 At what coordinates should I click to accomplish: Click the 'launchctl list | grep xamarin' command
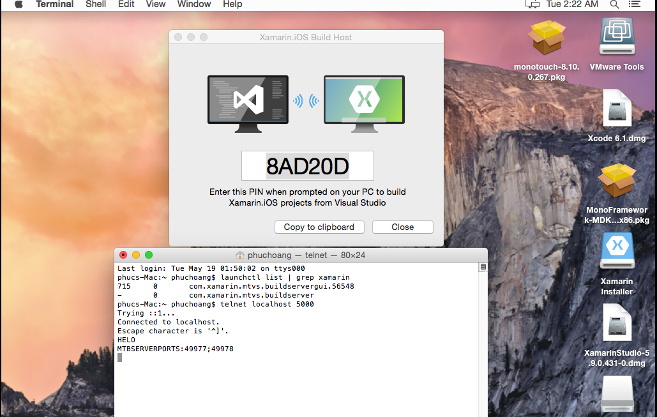pyautogui.click(x=285, y=277)
